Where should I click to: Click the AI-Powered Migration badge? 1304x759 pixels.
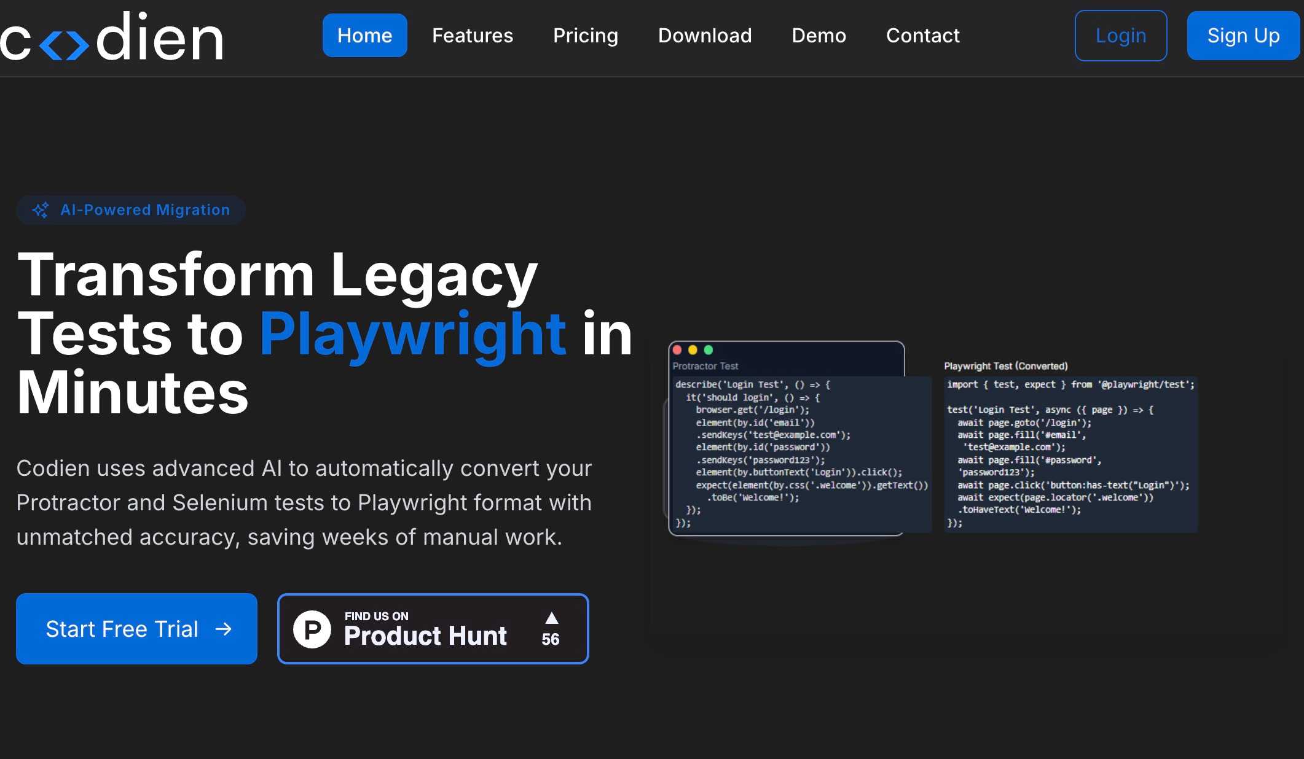tap(131, 210)
